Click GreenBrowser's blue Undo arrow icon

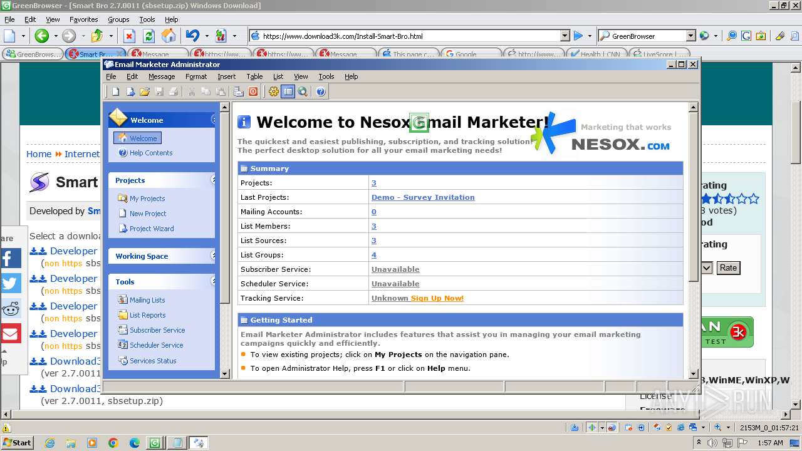point(192,36)
